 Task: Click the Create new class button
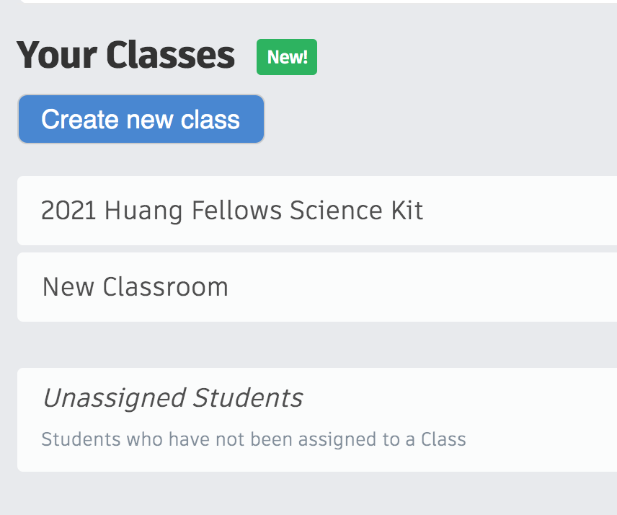tap(141, 118)
